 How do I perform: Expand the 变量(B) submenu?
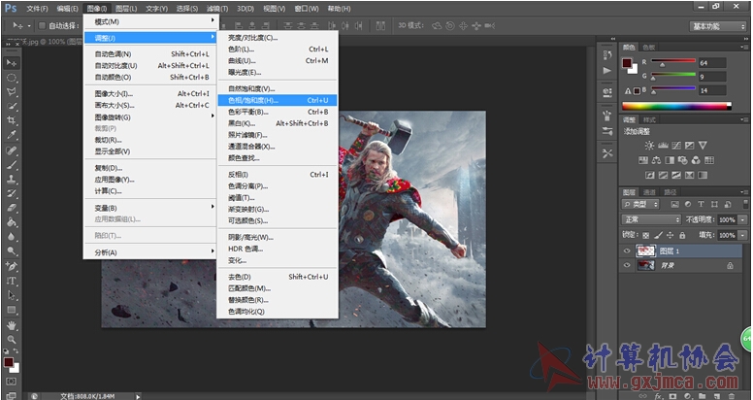click(150, 208)
